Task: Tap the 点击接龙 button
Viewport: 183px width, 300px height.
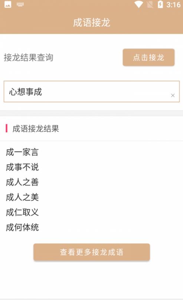Action: click(148, 57)
